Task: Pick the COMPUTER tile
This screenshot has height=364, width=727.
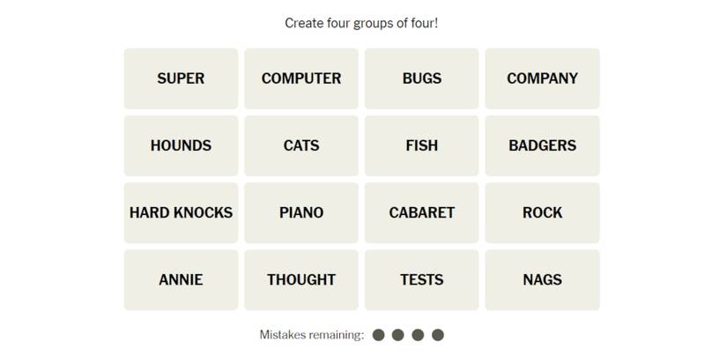Action: pyautogui.click(x=301, y=78)
